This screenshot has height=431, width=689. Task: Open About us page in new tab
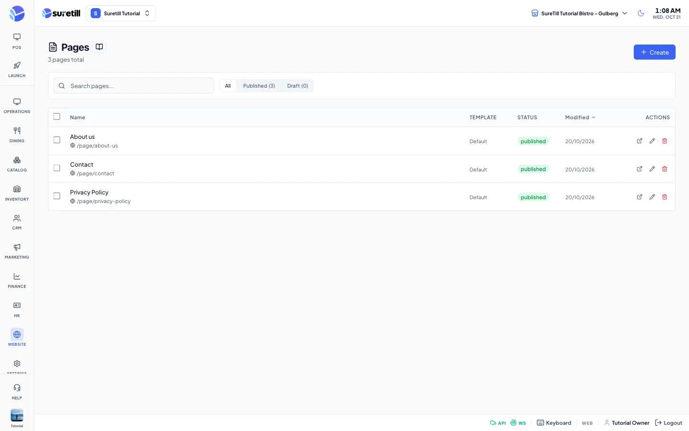point(639,141)
